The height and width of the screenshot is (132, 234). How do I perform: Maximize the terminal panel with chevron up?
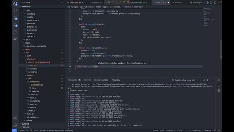coord(215,80)
